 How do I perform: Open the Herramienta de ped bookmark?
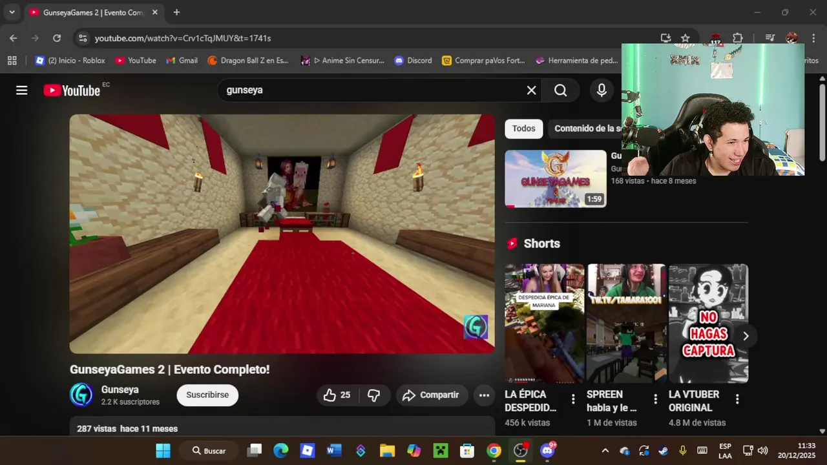577,61
